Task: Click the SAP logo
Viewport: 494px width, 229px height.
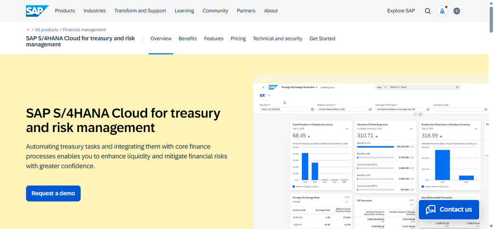Action: tap(37, 11)
